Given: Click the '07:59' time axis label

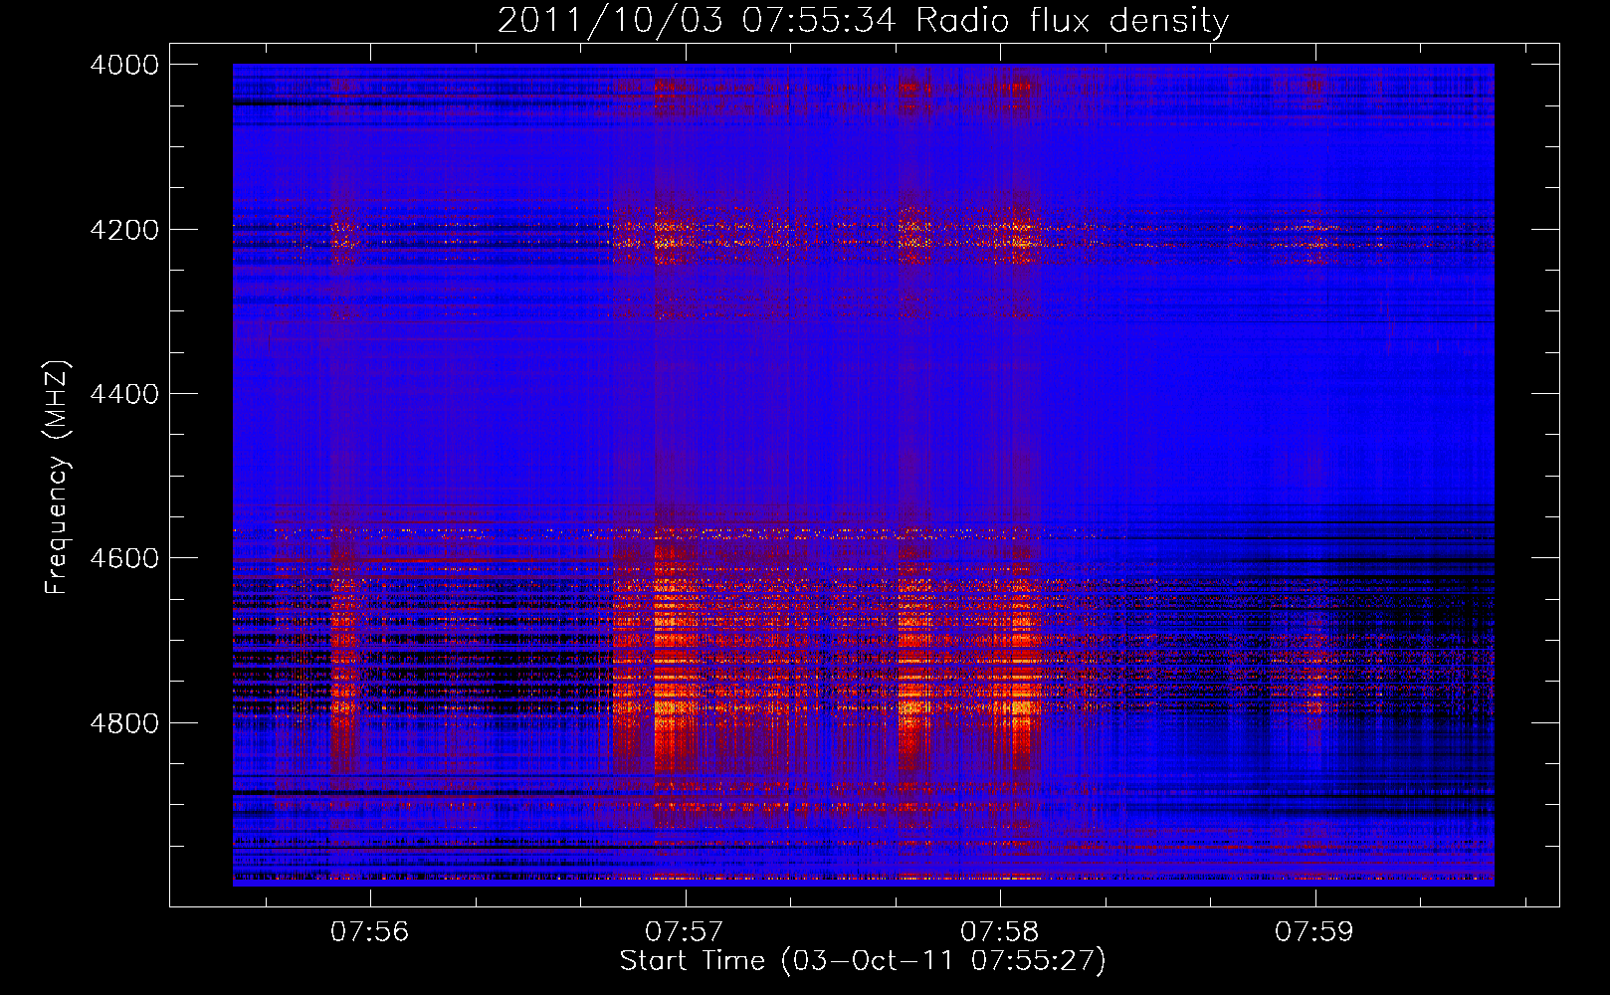Looking at the screenshot, I should [1314, 932].
